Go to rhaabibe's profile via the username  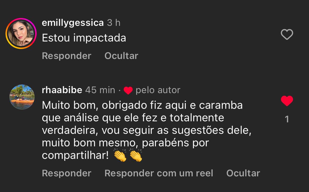(x=62, y=90)
